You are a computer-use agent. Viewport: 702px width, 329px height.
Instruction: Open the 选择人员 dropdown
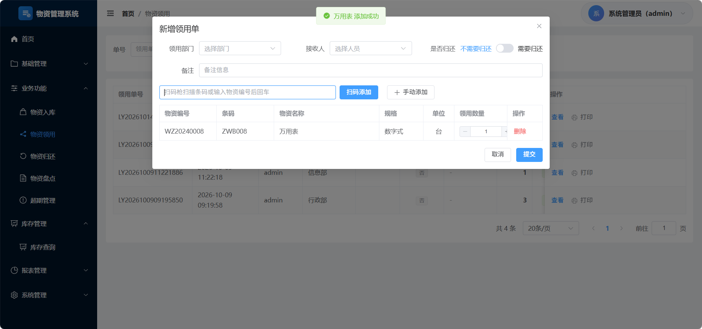[370, 49]
